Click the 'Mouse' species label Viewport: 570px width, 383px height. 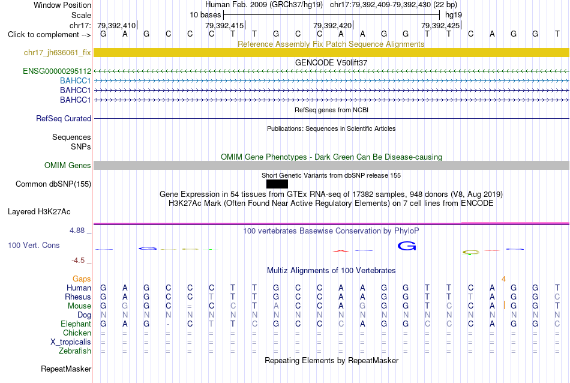79,306
